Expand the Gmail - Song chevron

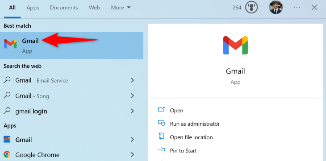132,95
